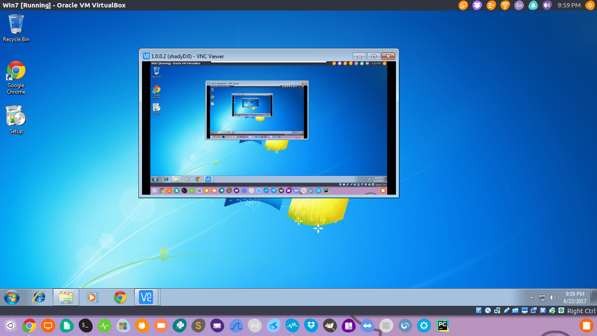Open Google Chrome from the Windows taskbar
Image resolution: width=597 pixels, height=336 pixels.
point(121,297)
